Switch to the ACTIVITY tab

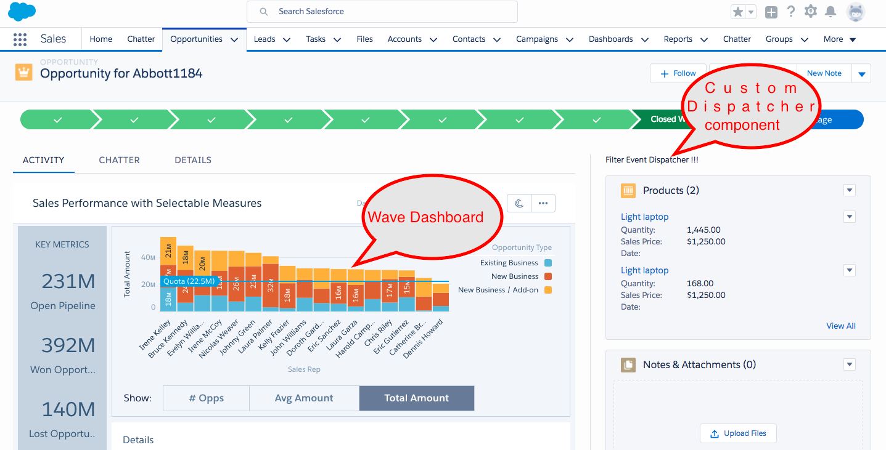(44, 160)
